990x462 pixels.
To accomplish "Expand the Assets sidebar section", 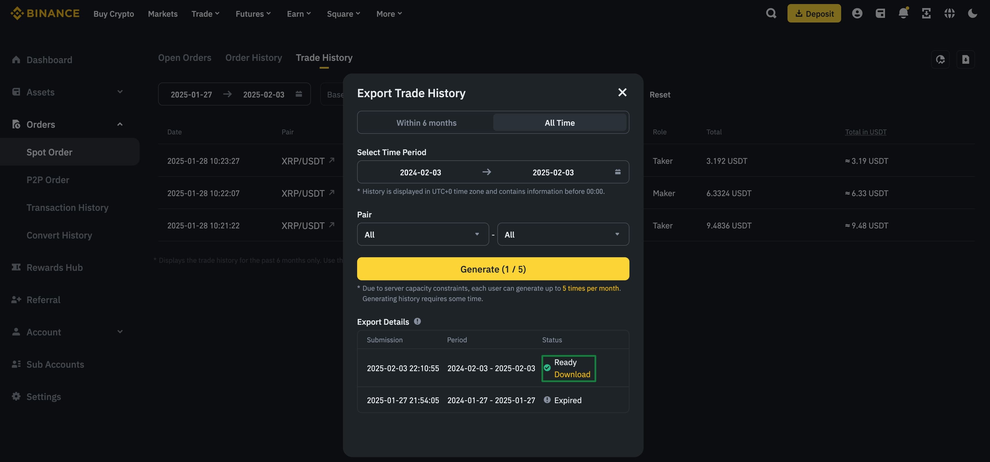I will click(x=120, y=92).
